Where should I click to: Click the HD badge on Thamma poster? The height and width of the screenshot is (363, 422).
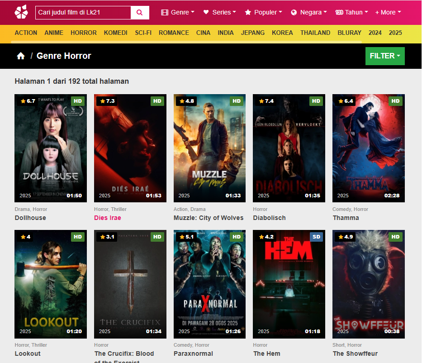pos(396,101)
